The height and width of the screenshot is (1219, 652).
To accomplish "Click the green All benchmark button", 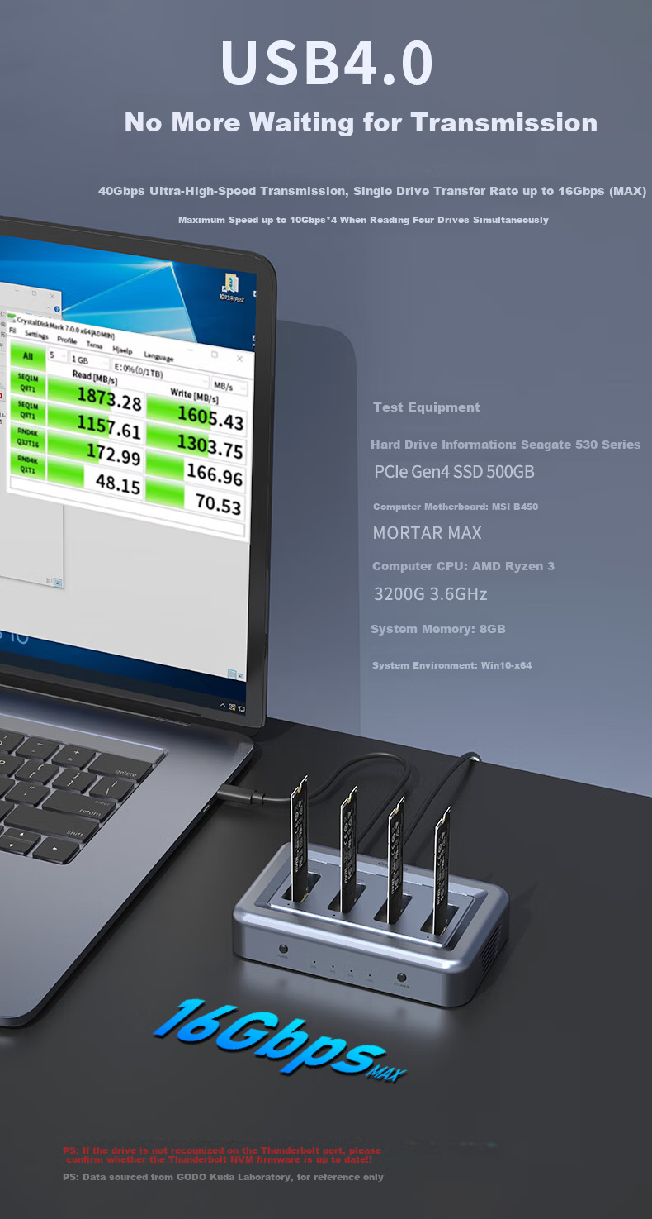I will [x=28, y=356].
